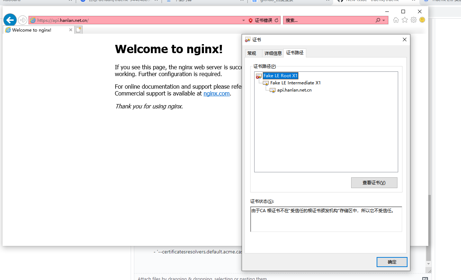Click the 证书路径(P) group label

tap(265, 66)
